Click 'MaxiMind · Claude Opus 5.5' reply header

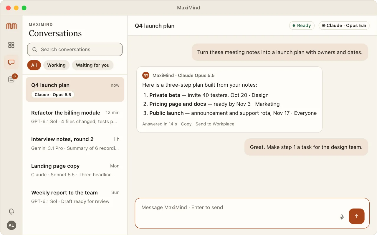183,75
